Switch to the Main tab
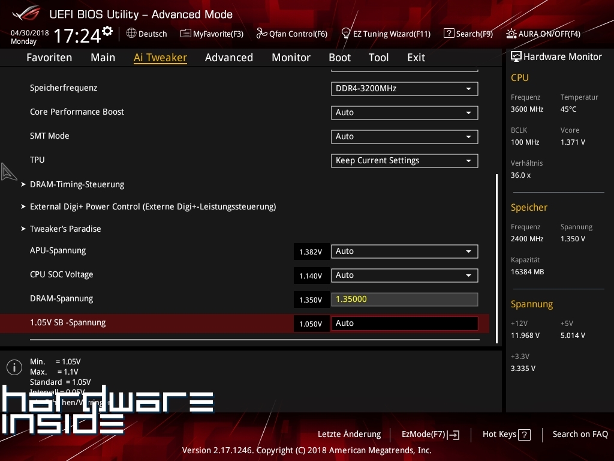Screen dimensions: 614x461 tap(103, 58)
